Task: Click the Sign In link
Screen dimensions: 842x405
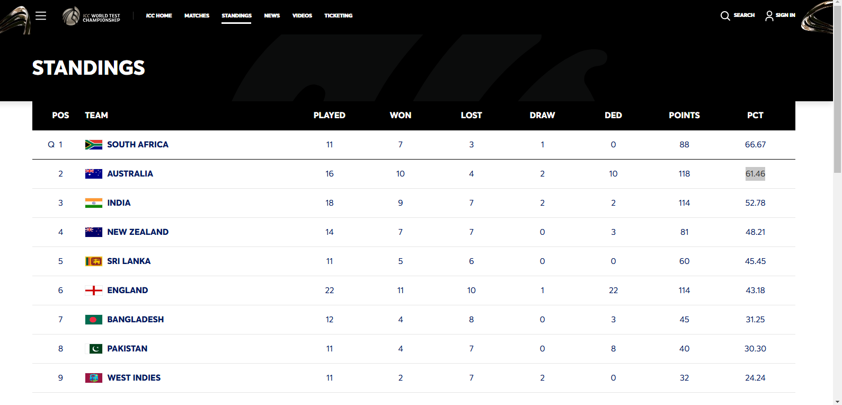Action: click(785, 15)
